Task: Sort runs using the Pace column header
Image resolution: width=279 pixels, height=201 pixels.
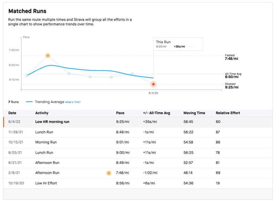Action: pyautogui.click(x=120, y=113)
